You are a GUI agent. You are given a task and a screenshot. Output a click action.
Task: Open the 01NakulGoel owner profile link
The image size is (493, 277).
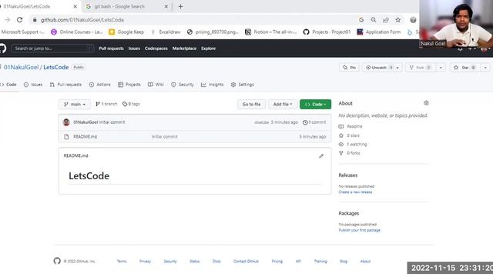pyautogui.click(x=21, y=67)
